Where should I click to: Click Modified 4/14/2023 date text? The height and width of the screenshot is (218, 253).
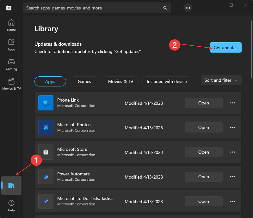(144, 103)
